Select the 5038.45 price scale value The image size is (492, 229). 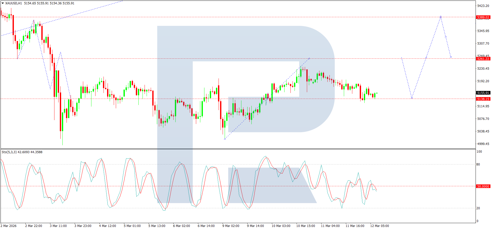[x=483, y=131]
